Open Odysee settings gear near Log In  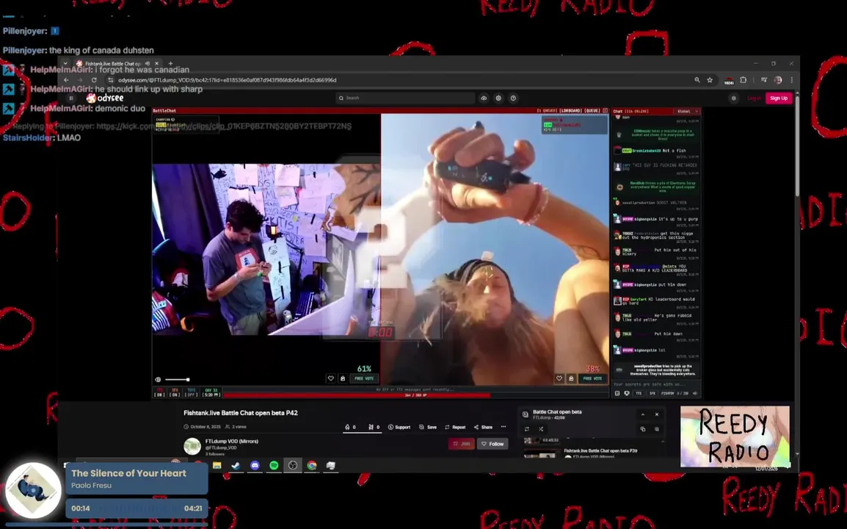[x=733, y=98]
